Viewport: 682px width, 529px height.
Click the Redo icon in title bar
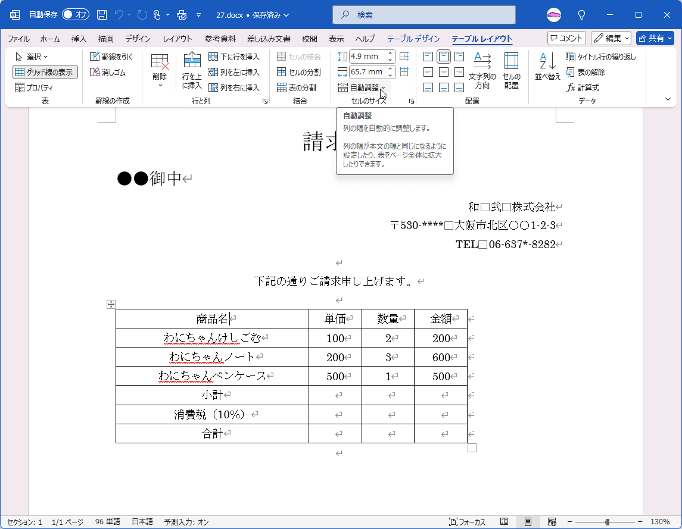click(x=142, y=15)
